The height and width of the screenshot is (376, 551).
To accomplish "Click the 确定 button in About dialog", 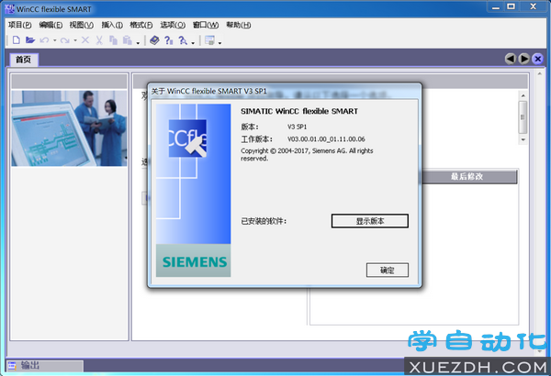I will 388,270.
